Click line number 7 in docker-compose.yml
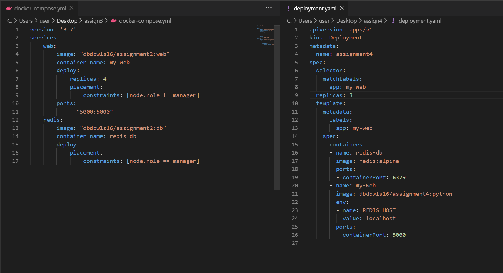This screenshot has height=273, width=503. [17, 79]
